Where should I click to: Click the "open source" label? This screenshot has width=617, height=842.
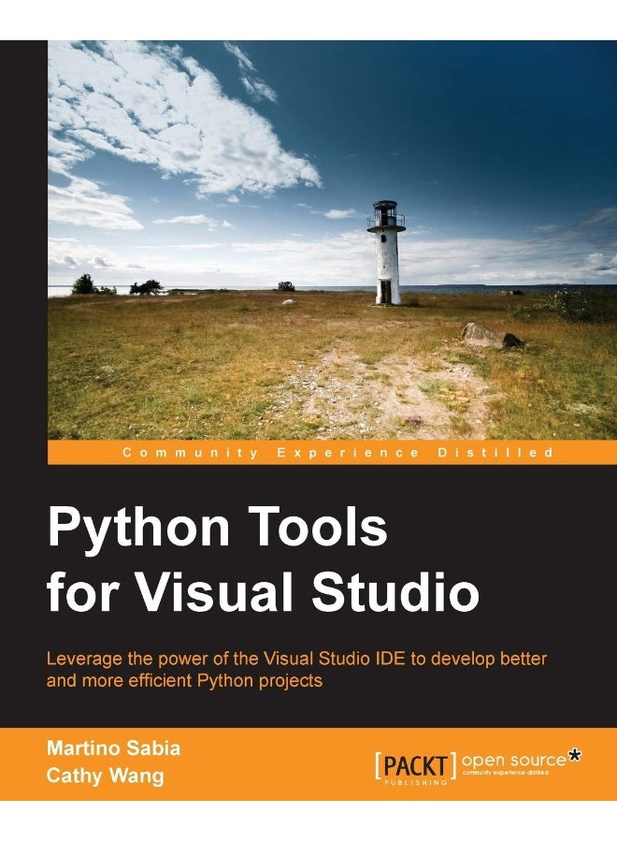point(513,760)
